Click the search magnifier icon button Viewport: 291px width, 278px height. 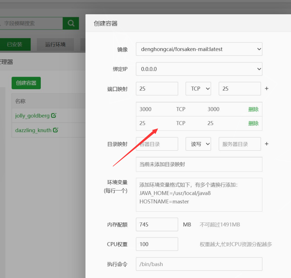click(71, 23)
